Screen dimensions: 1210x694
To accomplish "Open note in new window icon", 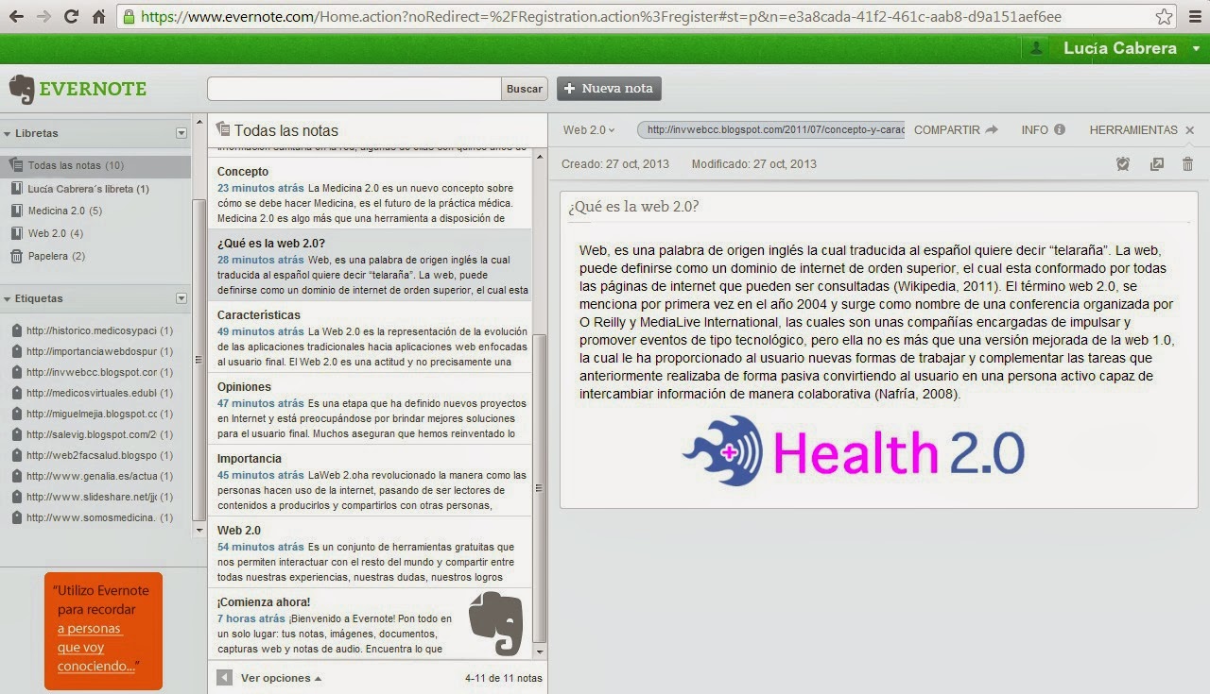I will (x=1156, y=163).
